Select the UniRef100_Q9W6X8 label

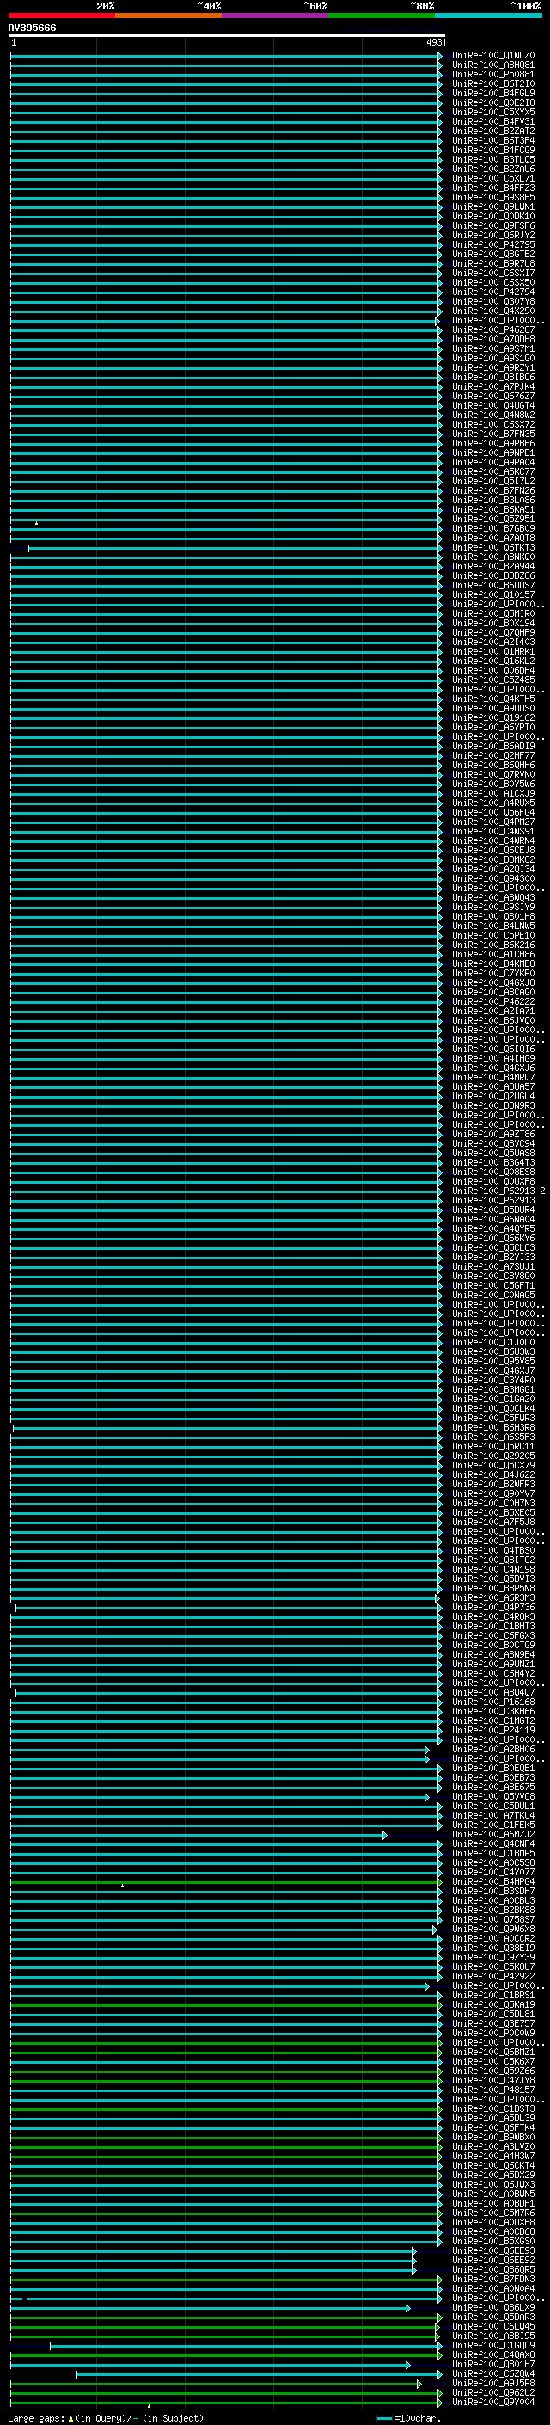[x=492, y=1930]
